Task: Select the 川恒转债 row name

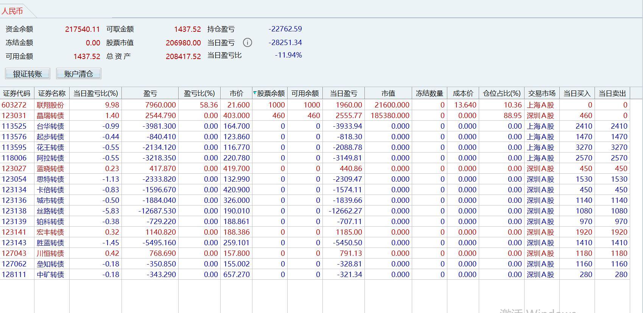Action: pyautogui.click(x=50, y=253)
